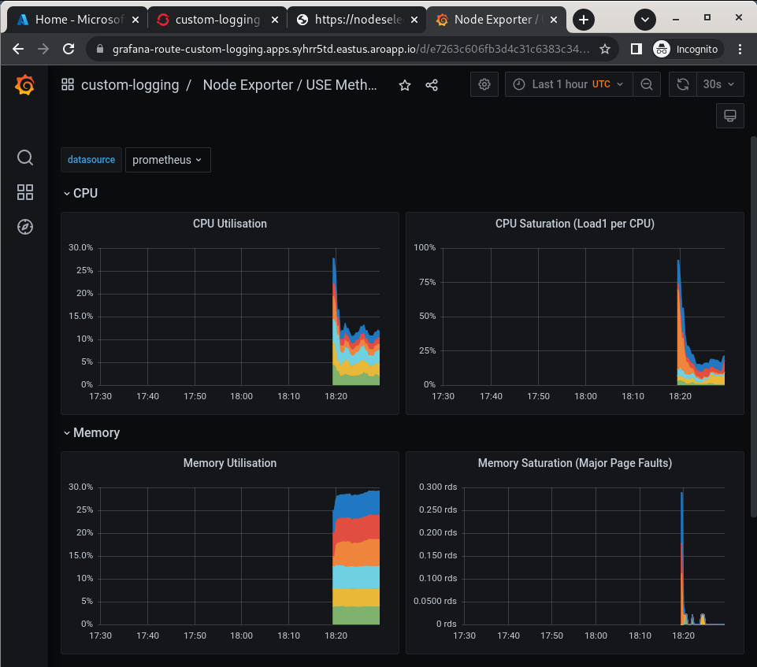This screenshot has height=667, width=757.
Task: Open Explore using the compass icon
Action: (x=24, y=226)
